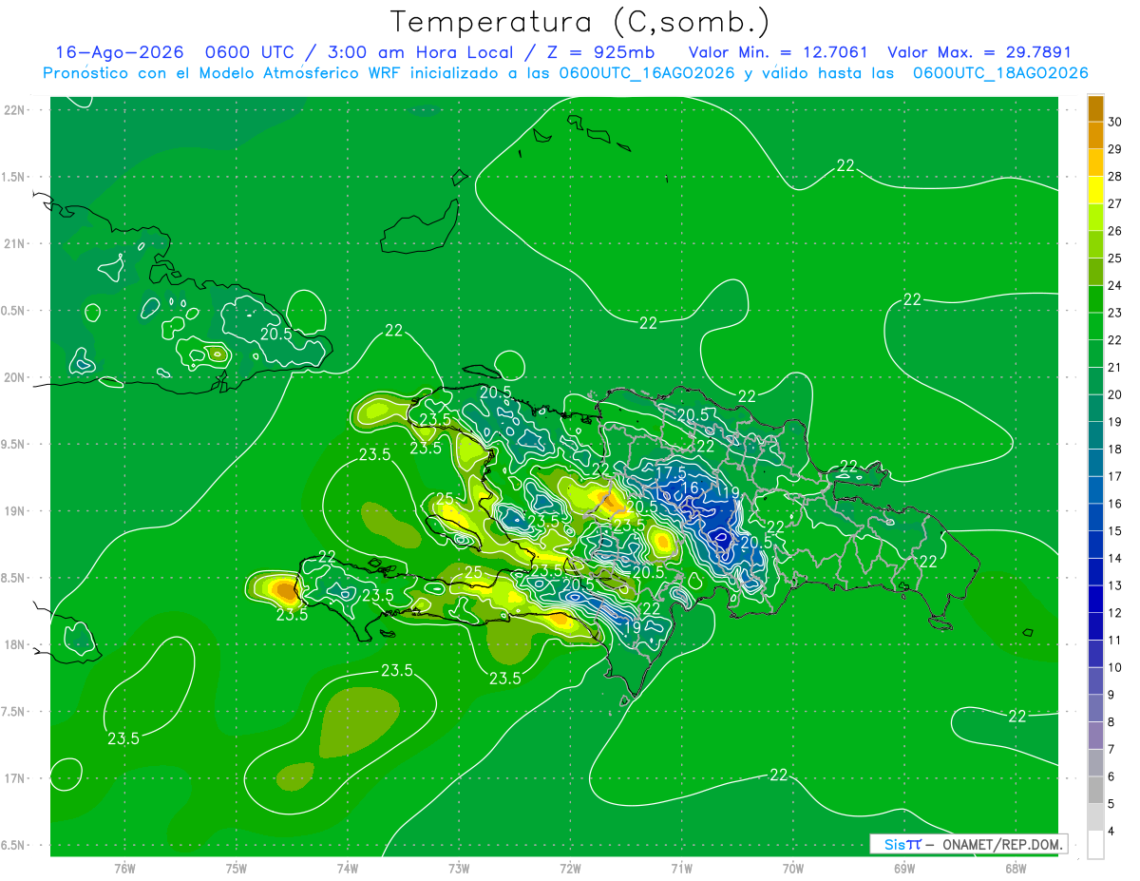
Task: Click the "16" contour label on map
Action: click(690, 488)
